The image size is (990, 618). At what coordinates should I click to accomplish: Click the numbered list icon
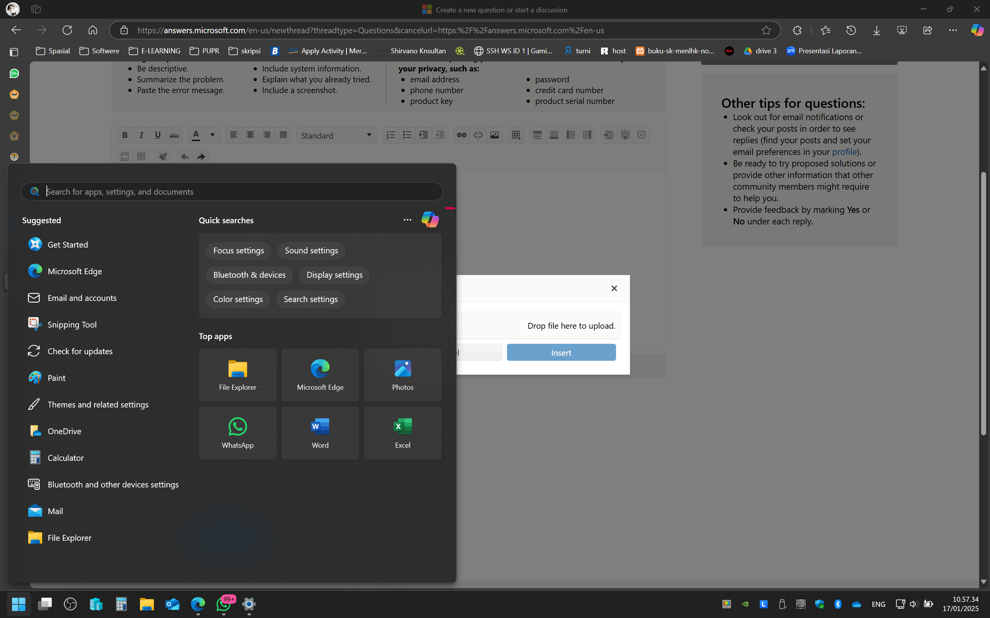pyautogui.click(x=391, y=135)
